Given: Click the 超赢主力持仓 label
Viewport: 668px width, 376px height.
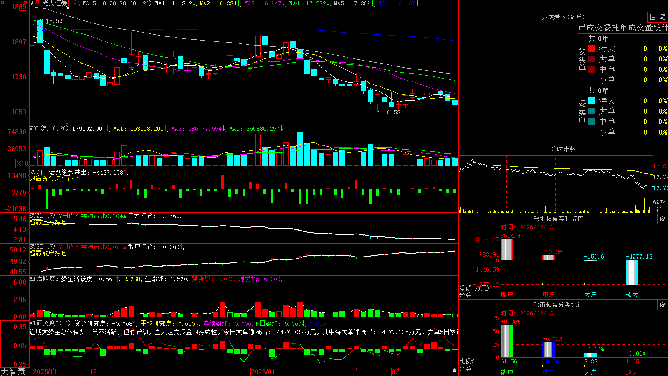Looking at the screenshot, I should [48, 222].
